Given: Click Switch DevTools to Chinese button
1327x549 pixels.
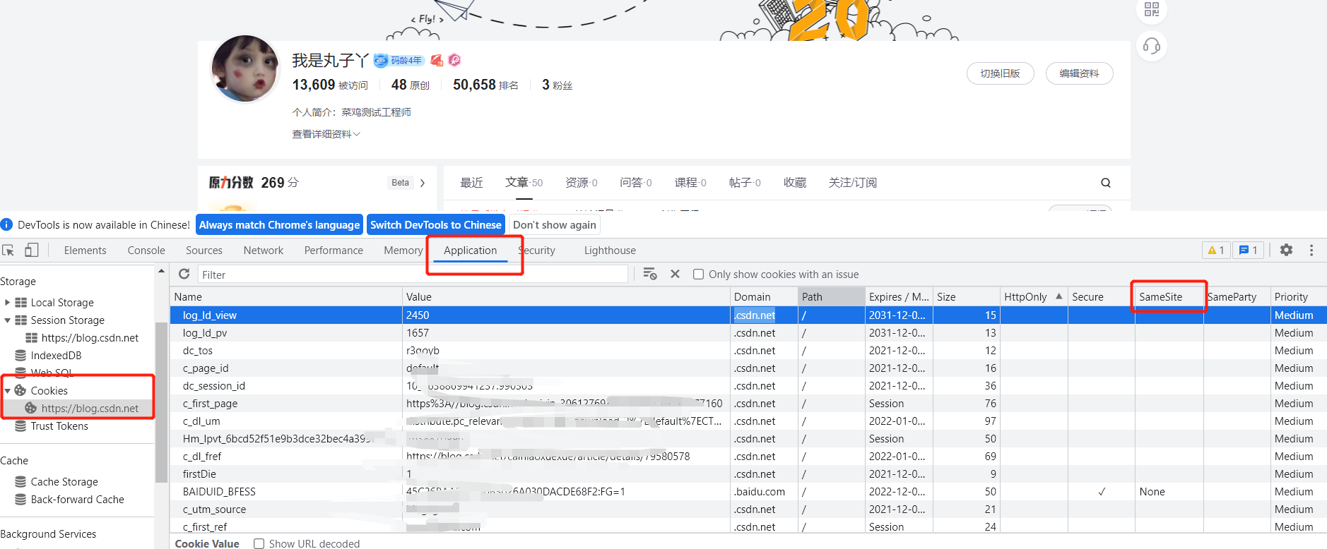Looking at the screenshot, I should tap(436, 225).
